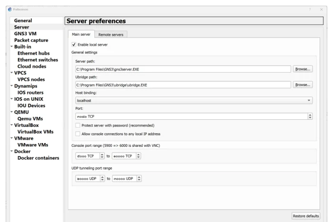Uncheck Enable local server

[74, 45]
